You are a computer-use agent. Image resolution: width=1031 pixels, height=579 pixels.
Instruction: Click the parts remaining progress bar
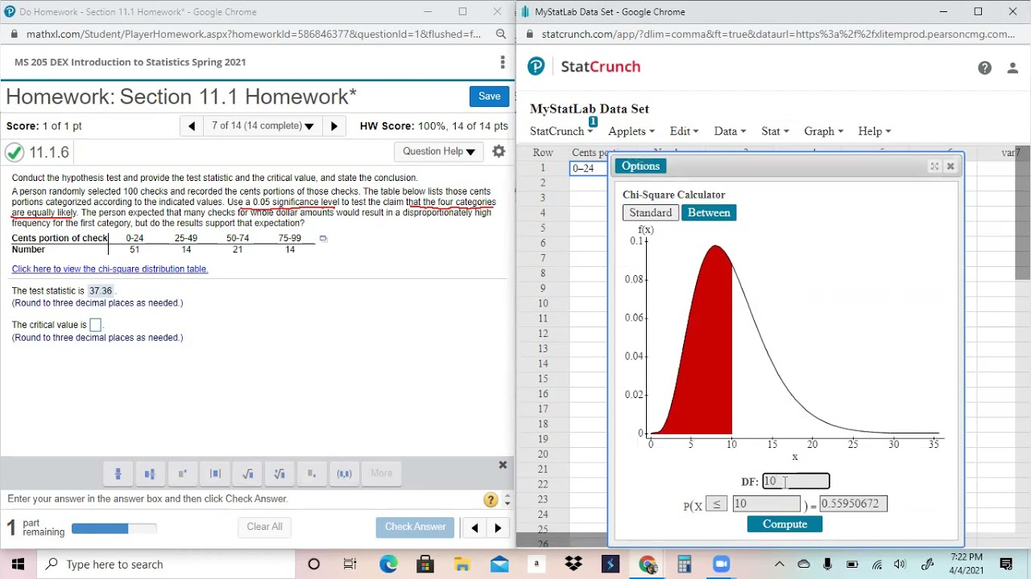tap(114, 528)
